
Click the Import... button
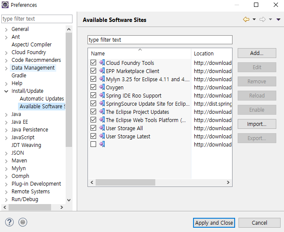tap(257, 124)
